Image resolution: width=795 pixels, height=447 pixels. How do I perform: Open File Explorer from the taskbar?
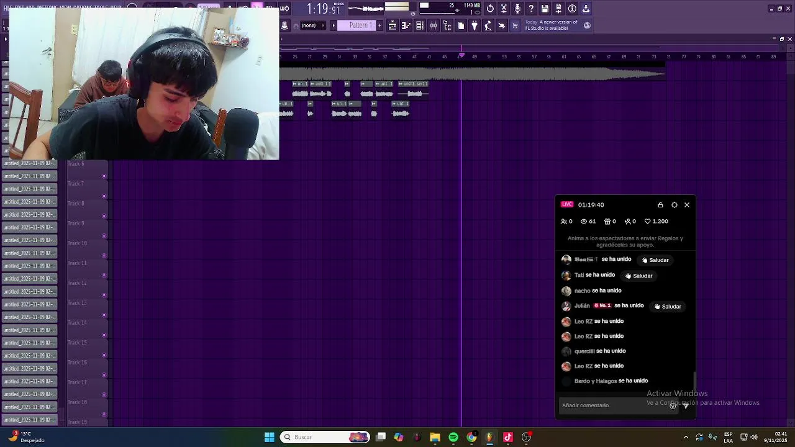(x=435, y=437)
